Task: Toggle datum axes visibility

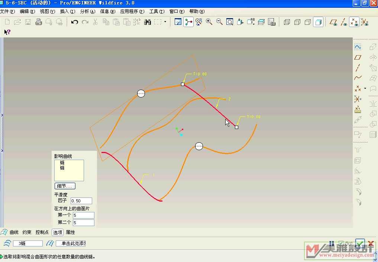Action: [x=344, y=22]
